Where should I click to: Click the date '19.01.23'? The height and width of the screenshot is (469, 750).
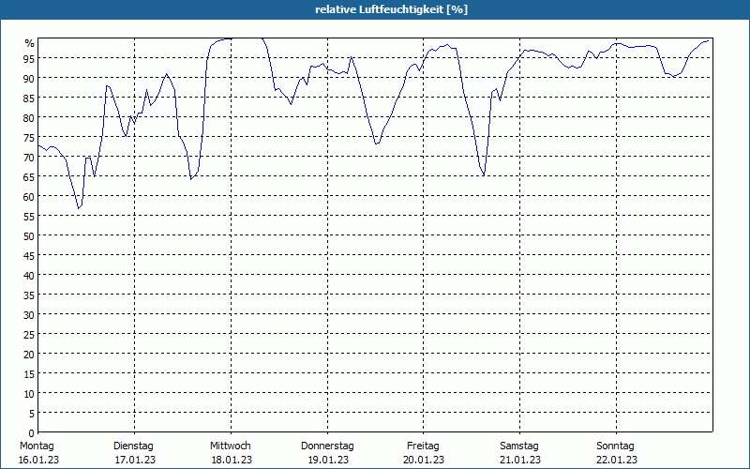pos(328,460)
